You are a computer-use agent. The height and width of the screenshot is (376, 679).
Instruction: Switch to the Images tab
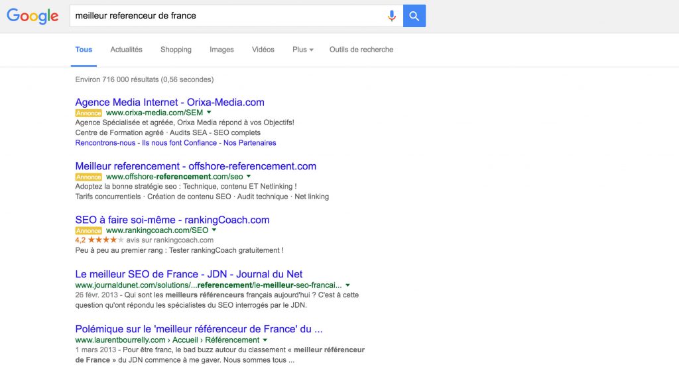[221, 50]
